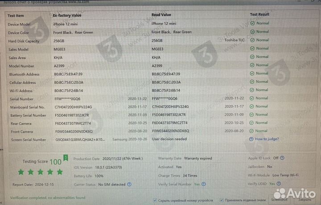Click the Normal checkmark icon for Front Camera

click(x=252, y=131)
